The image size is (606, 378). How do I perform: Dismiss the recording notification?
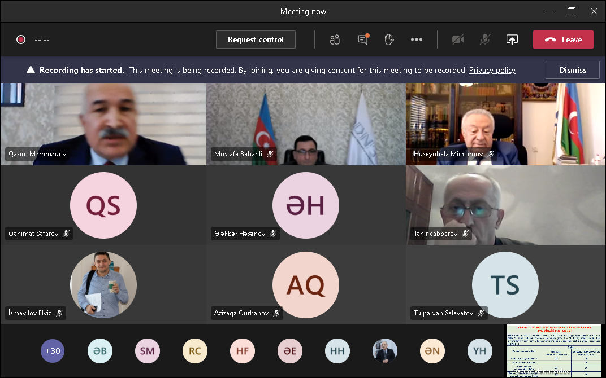[x=572, y=70]
